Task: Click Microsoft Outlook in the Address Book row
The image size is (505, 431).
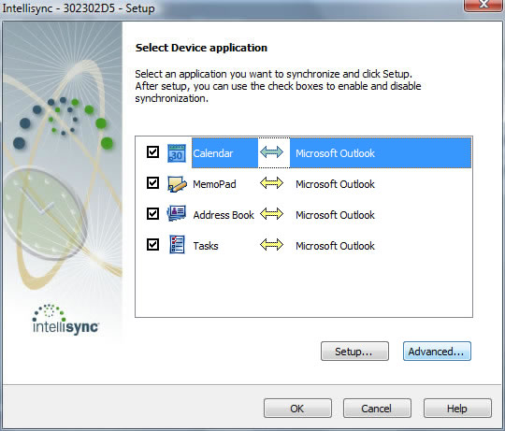Action: (x=336, y=215)
